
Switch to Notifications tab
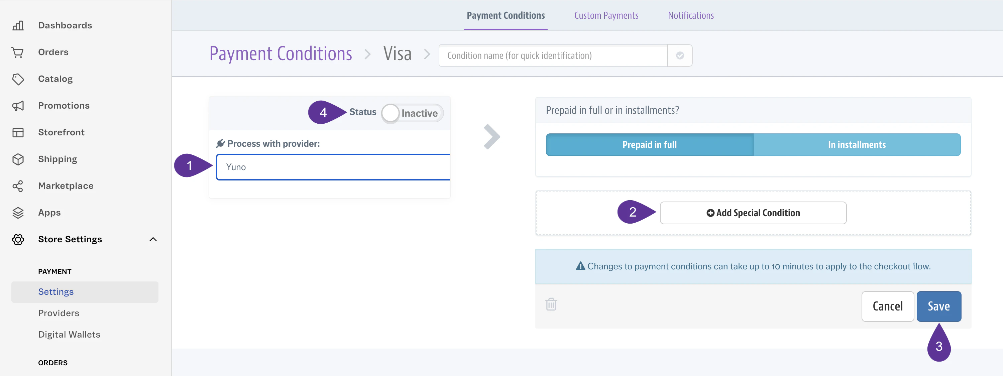691,16
